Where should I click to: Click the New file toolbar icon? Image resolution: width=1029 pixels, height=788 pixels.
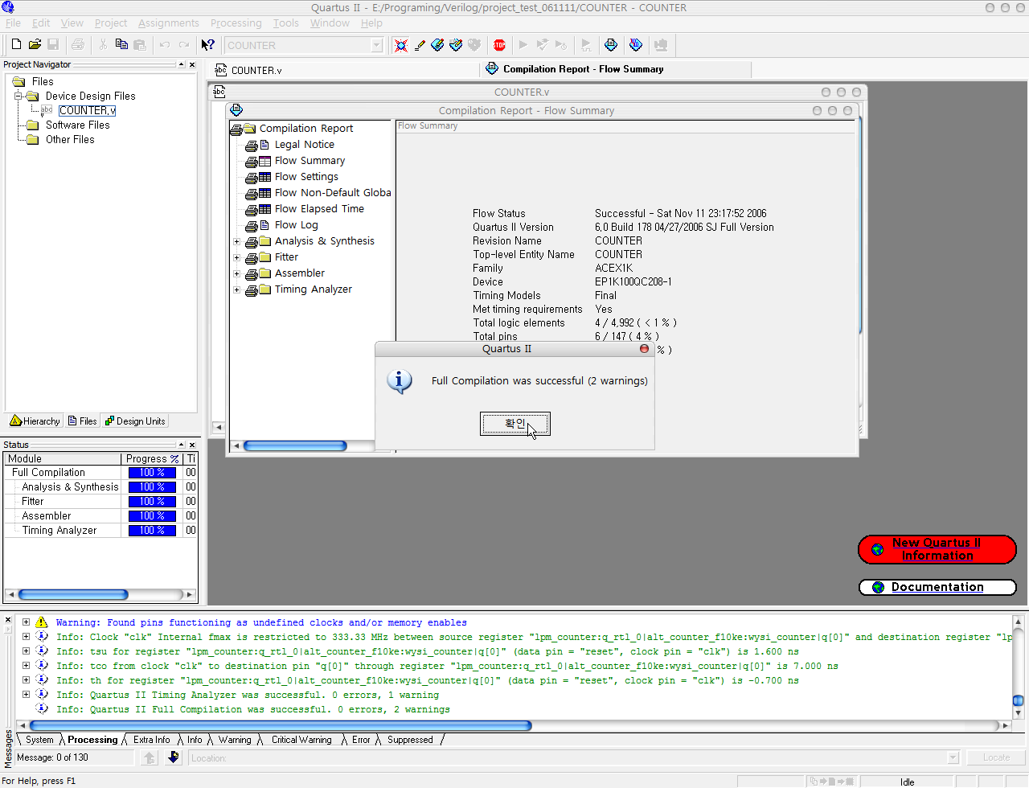tap(16, 45)
